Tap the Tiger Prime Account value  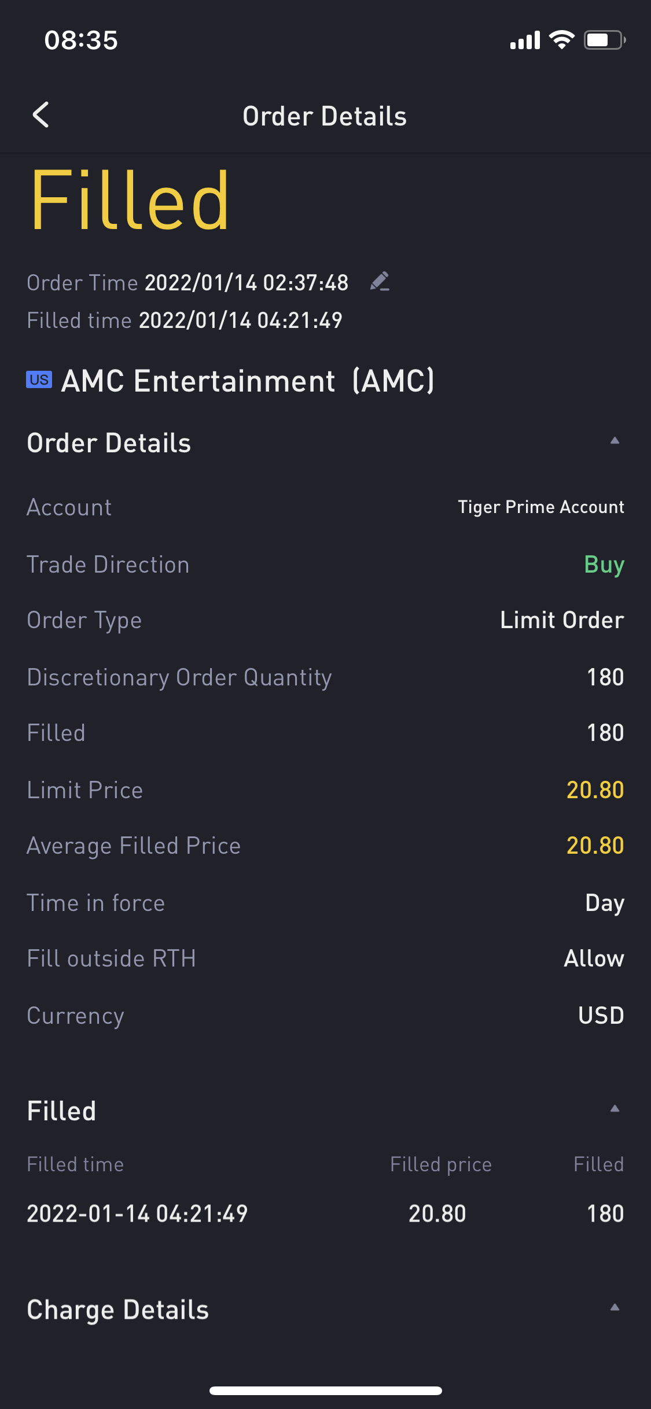[540, 507]
